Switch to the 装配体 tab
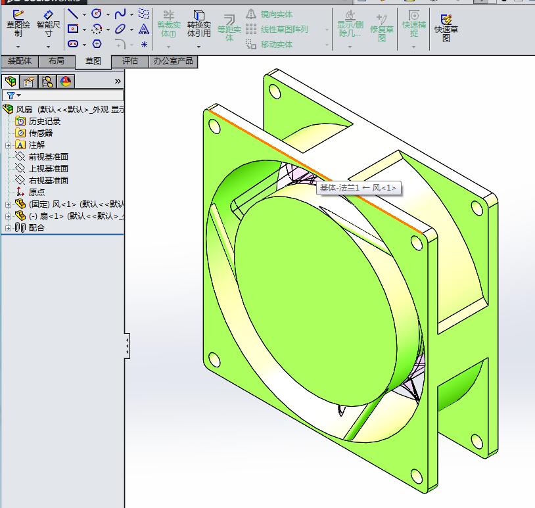 pos(20,61)
